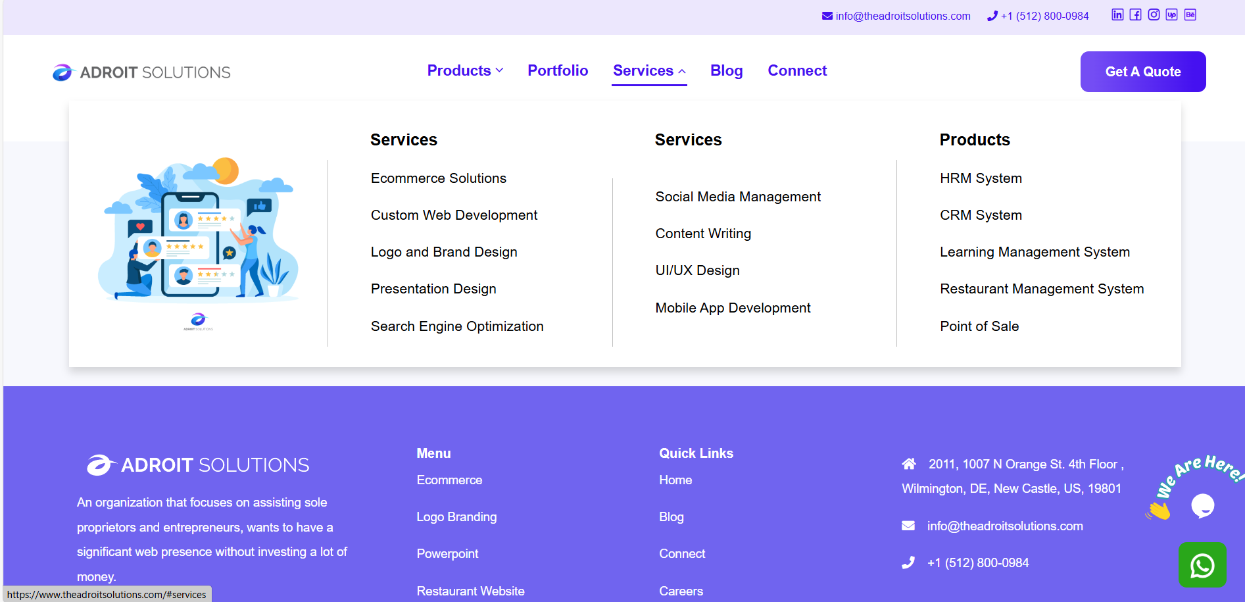The width and height of the screenshot is (1245, 602).
Task: Open the Instagram profile icon
Action: tap(1154, 15)
